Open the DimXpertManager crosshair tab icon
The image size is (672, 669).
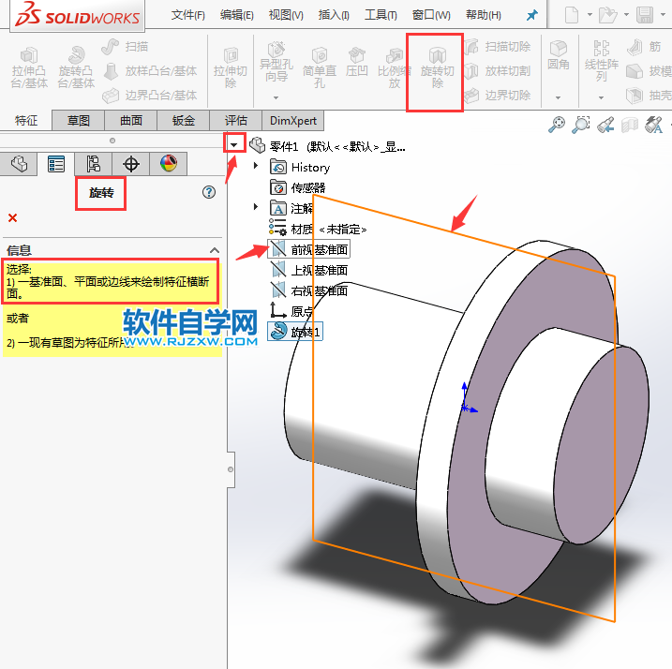130,164
